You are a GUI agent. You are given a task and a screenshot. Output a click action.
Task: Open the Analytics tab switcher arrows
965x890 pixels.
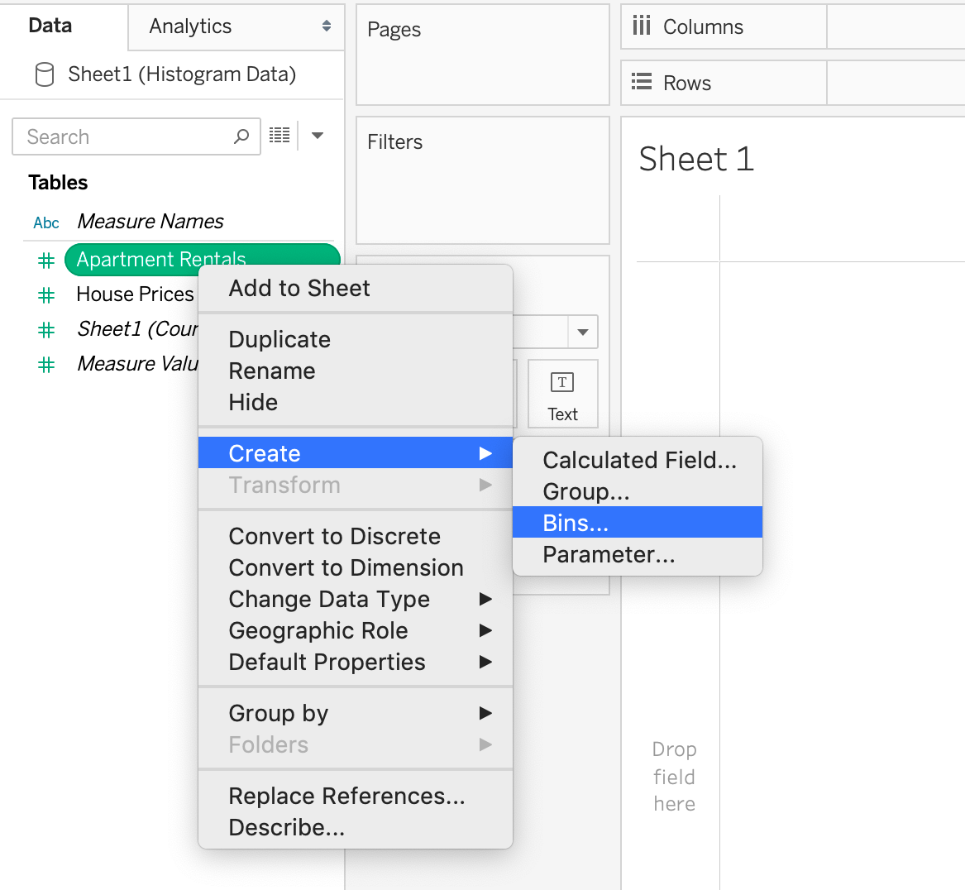tap(326, 26)
